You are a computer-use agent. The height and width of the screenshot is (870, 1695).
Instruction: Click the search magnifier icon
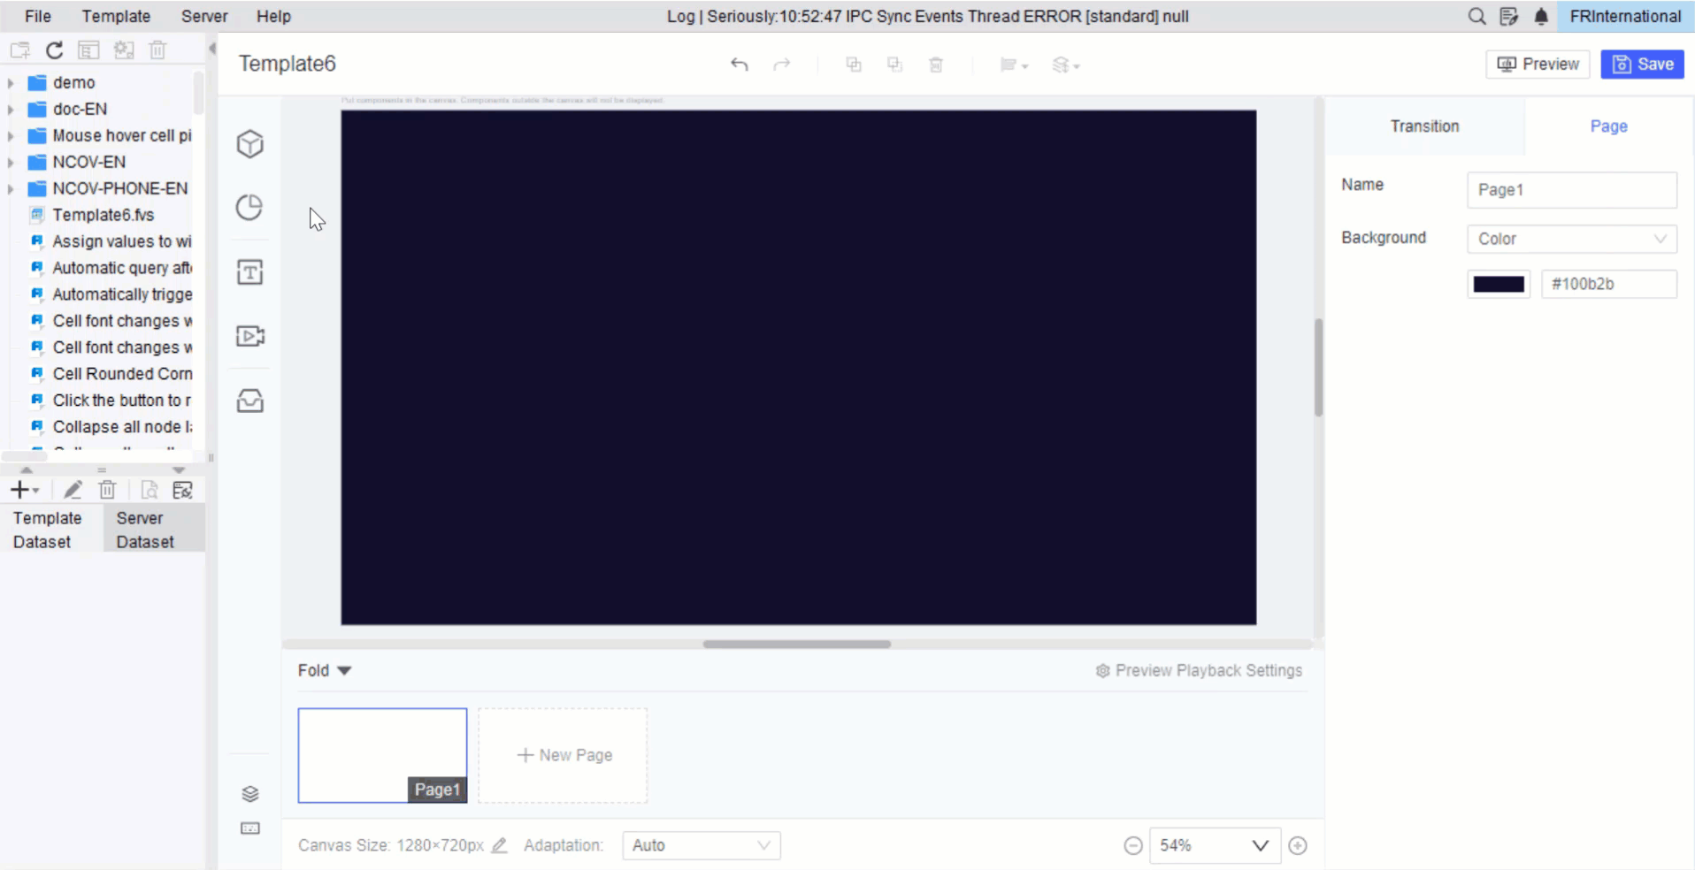(x=1476, y=16)
